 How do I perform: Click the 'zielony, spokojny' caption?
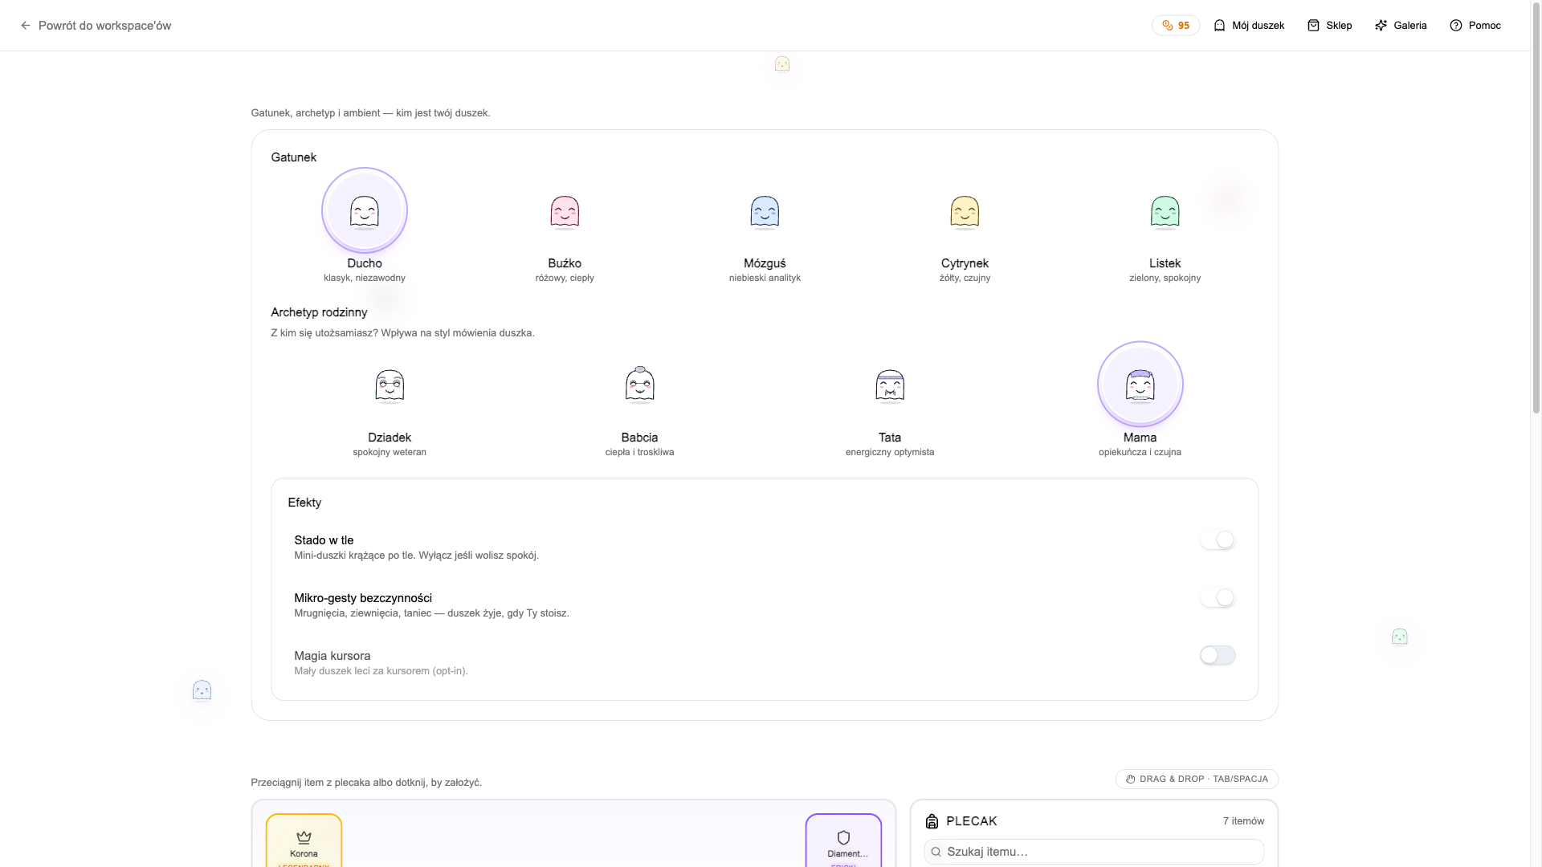pyautogui.click(x=1165, y=278)
